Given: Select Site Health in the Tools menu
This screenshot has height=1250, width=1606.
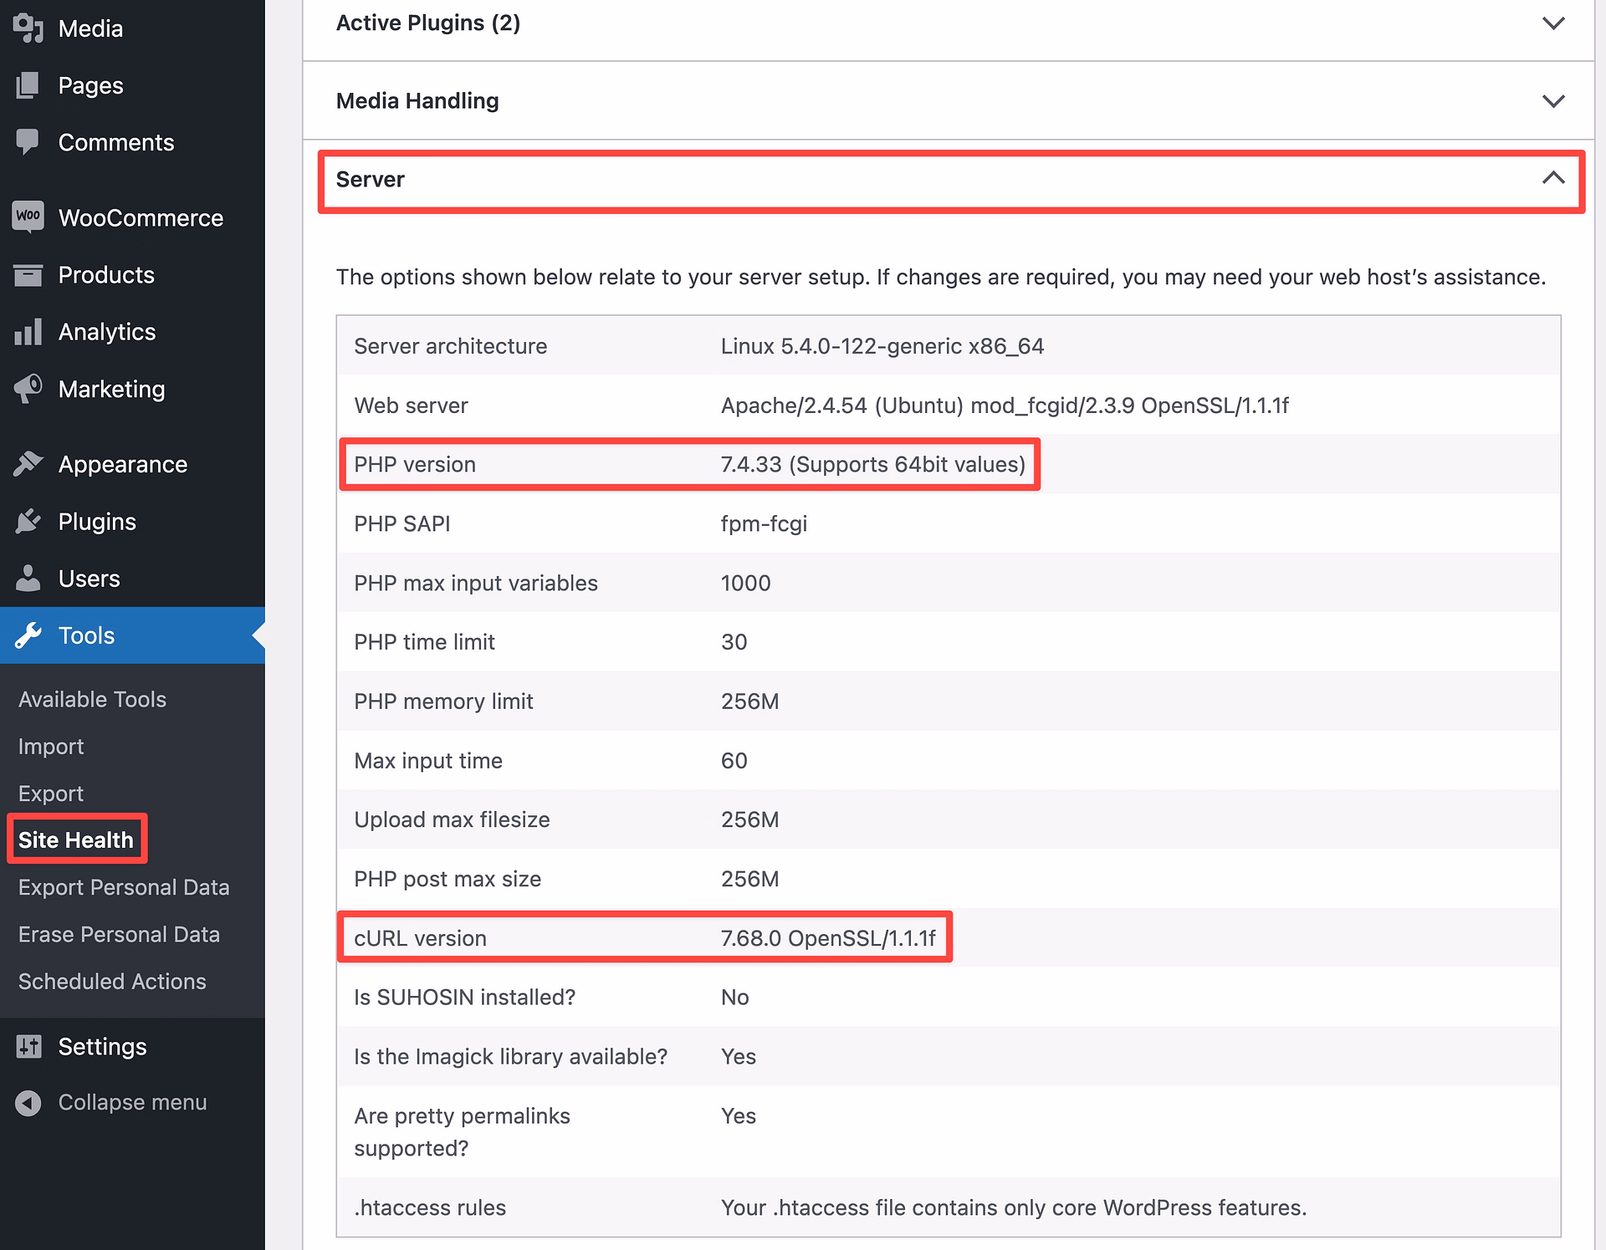Looking at the screenshot, I should tap(76, 839).
